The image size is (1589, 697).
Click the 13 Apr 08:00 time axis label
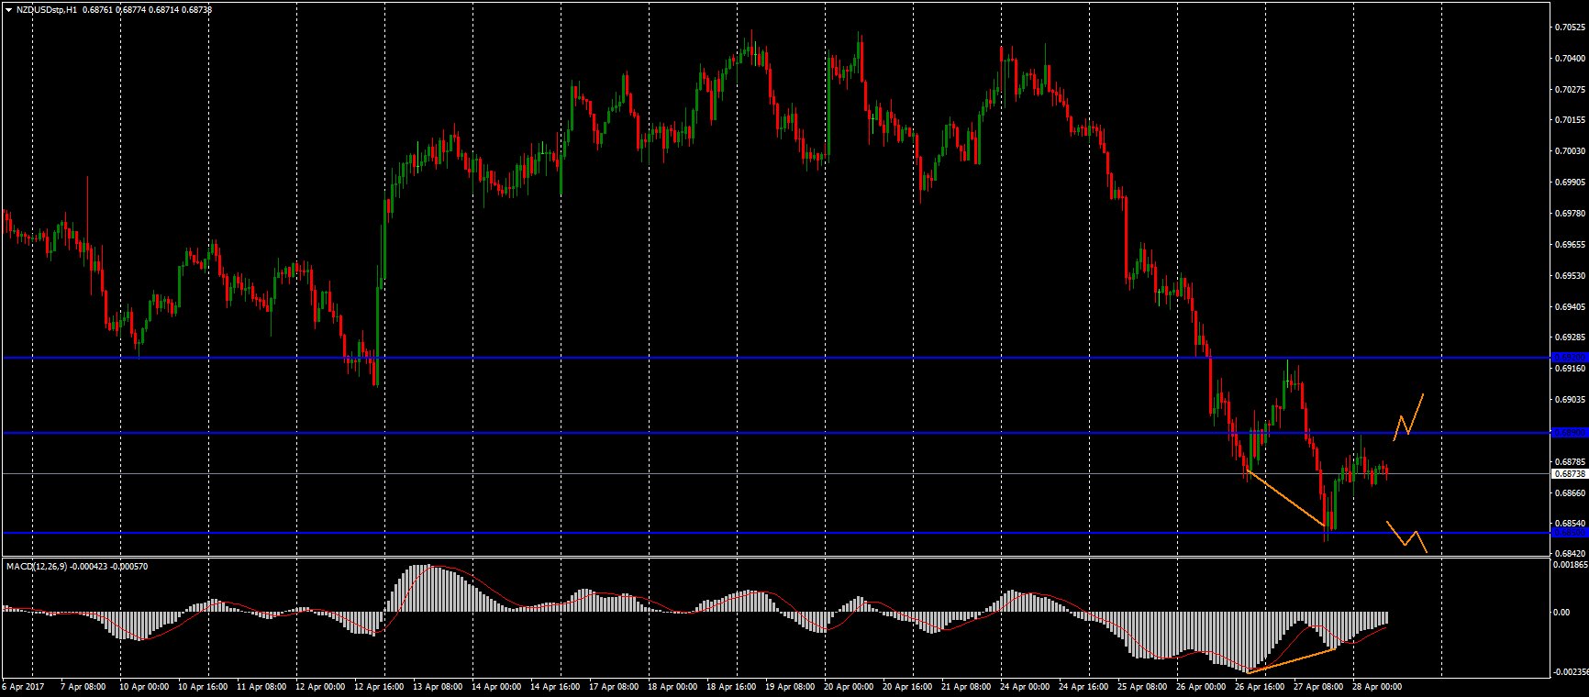439,686
